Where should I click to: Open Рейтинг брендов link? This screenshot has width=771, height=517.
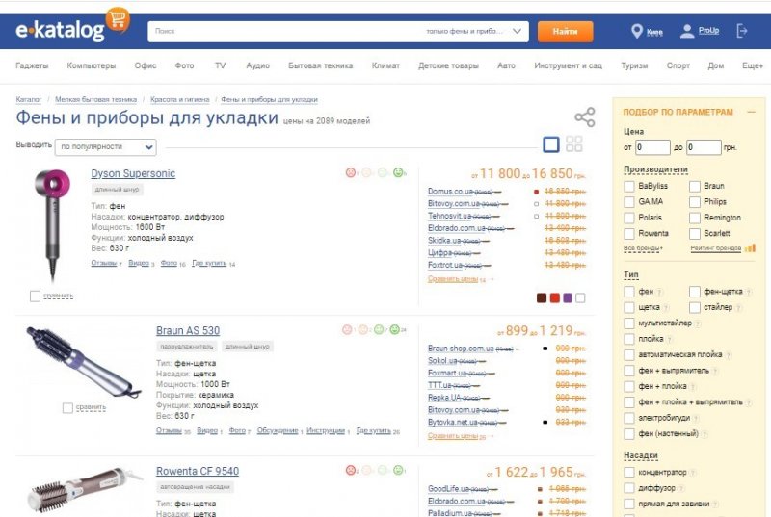(x=716, y=248)
